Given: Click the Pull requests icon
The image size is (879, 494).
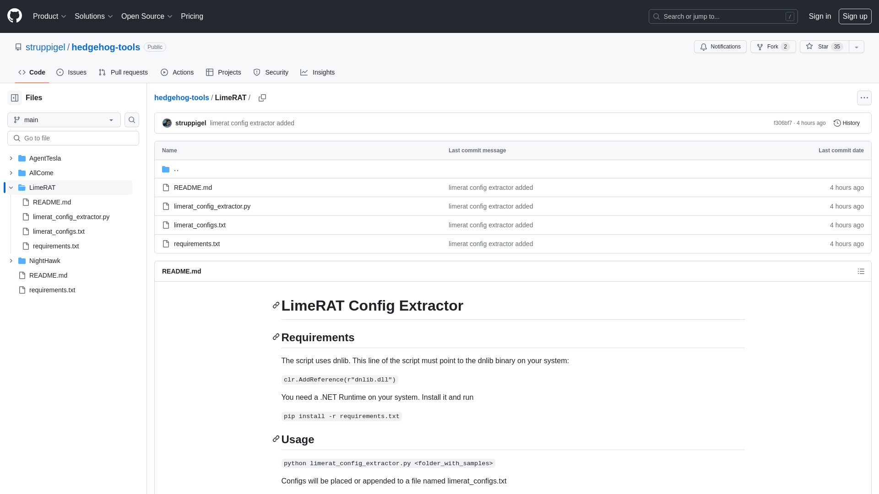Looking at the screenshot, I should click(102, 72).
